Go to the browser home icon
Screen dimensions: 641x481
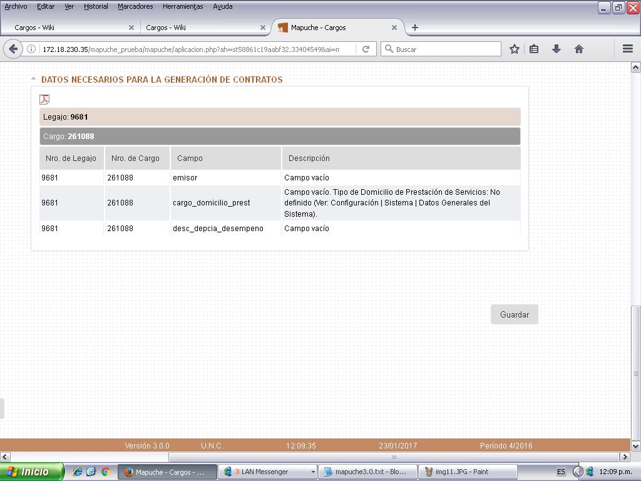click(x=578, y=49)
